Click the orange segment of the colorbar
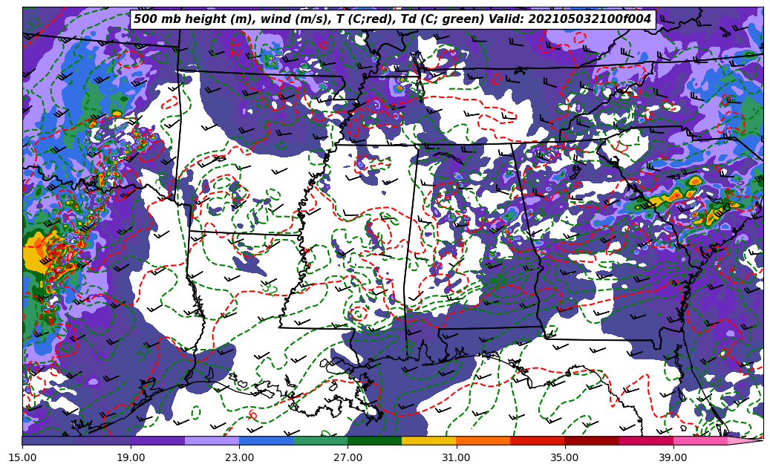The height and width of the screenshot is (470, 770). pos(483,440)
